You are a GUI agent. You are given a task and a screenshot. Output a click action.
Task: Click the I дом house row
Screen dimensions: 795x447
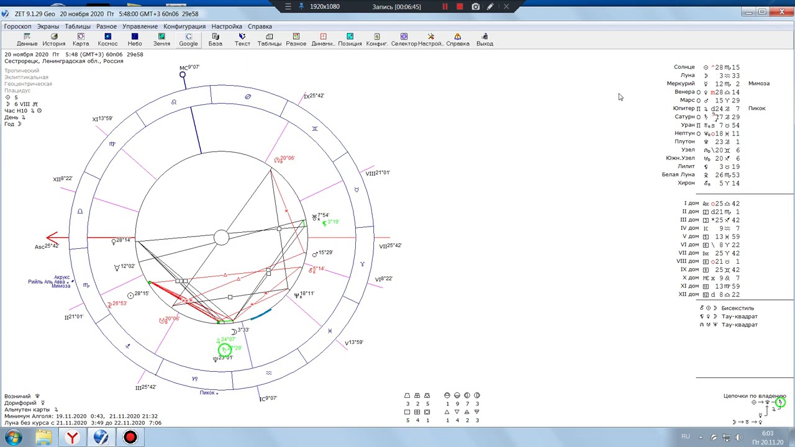712,203
